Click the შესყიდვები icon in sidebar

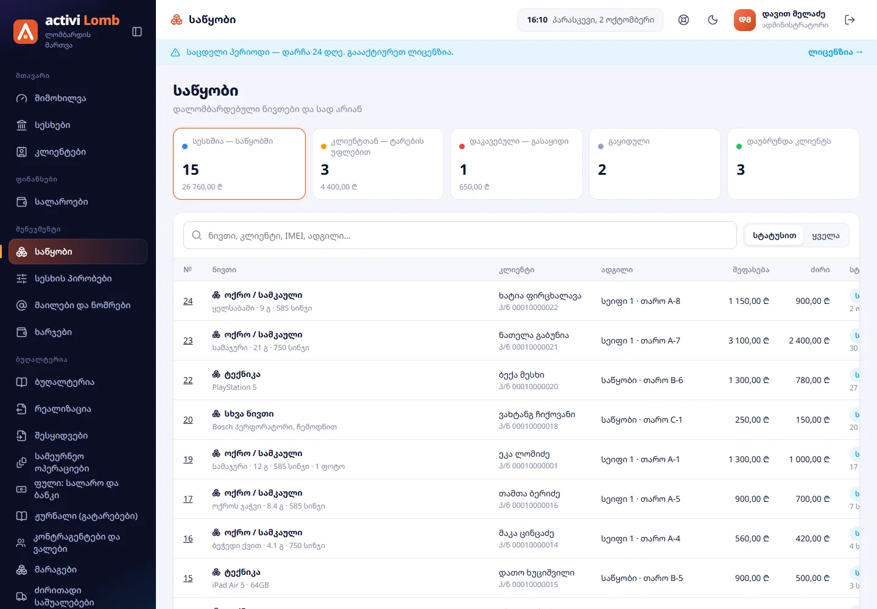pos(22,435)
